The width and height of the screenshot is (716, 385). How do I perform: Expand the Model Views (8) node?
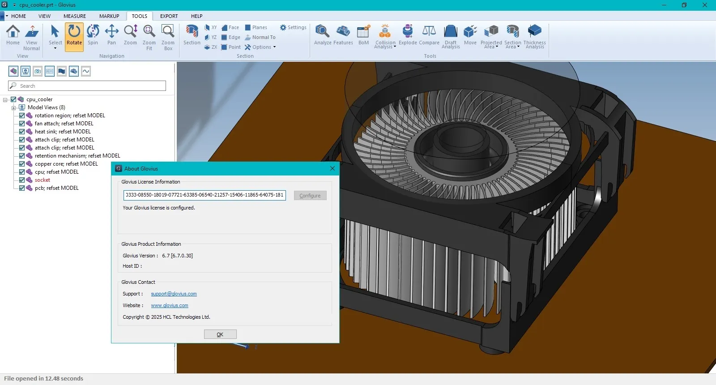[x=13, y=108]
